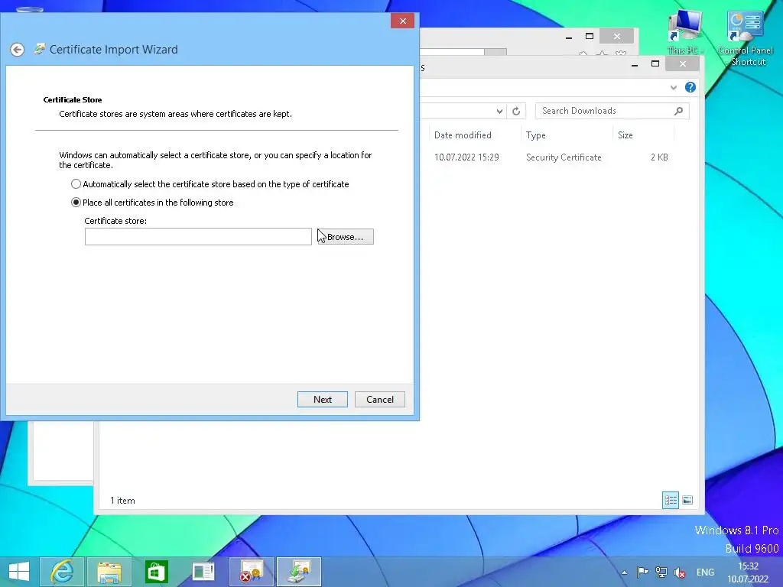Open the Browse... store picker

345,237
